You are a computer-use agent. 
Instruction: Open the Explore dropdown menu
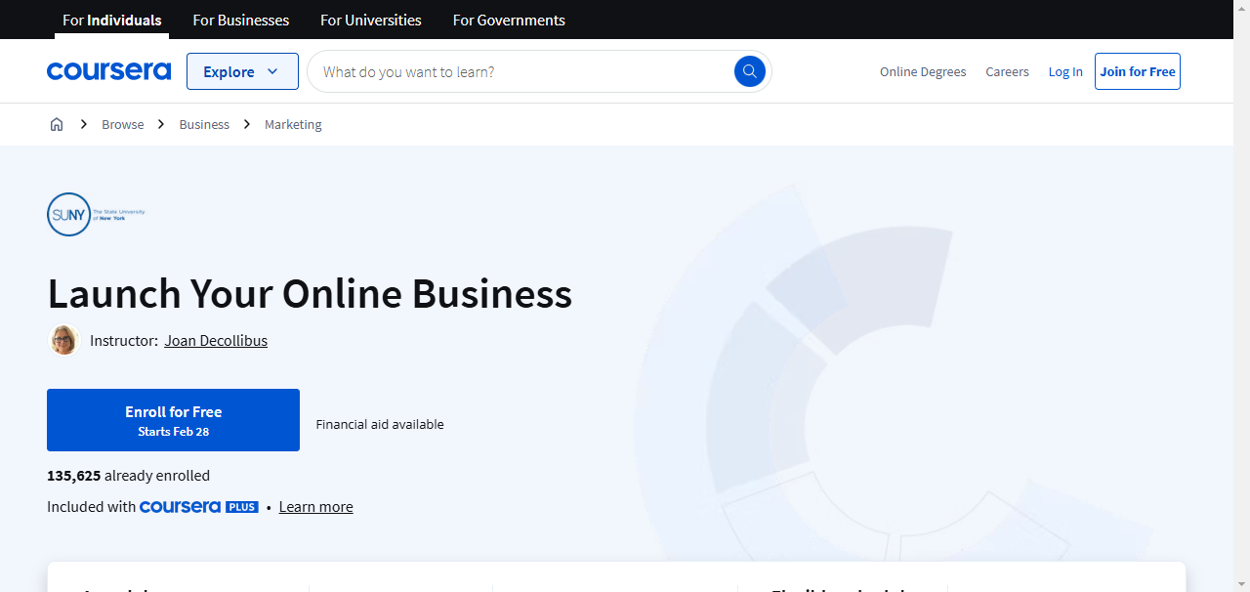tap(242, 70)
